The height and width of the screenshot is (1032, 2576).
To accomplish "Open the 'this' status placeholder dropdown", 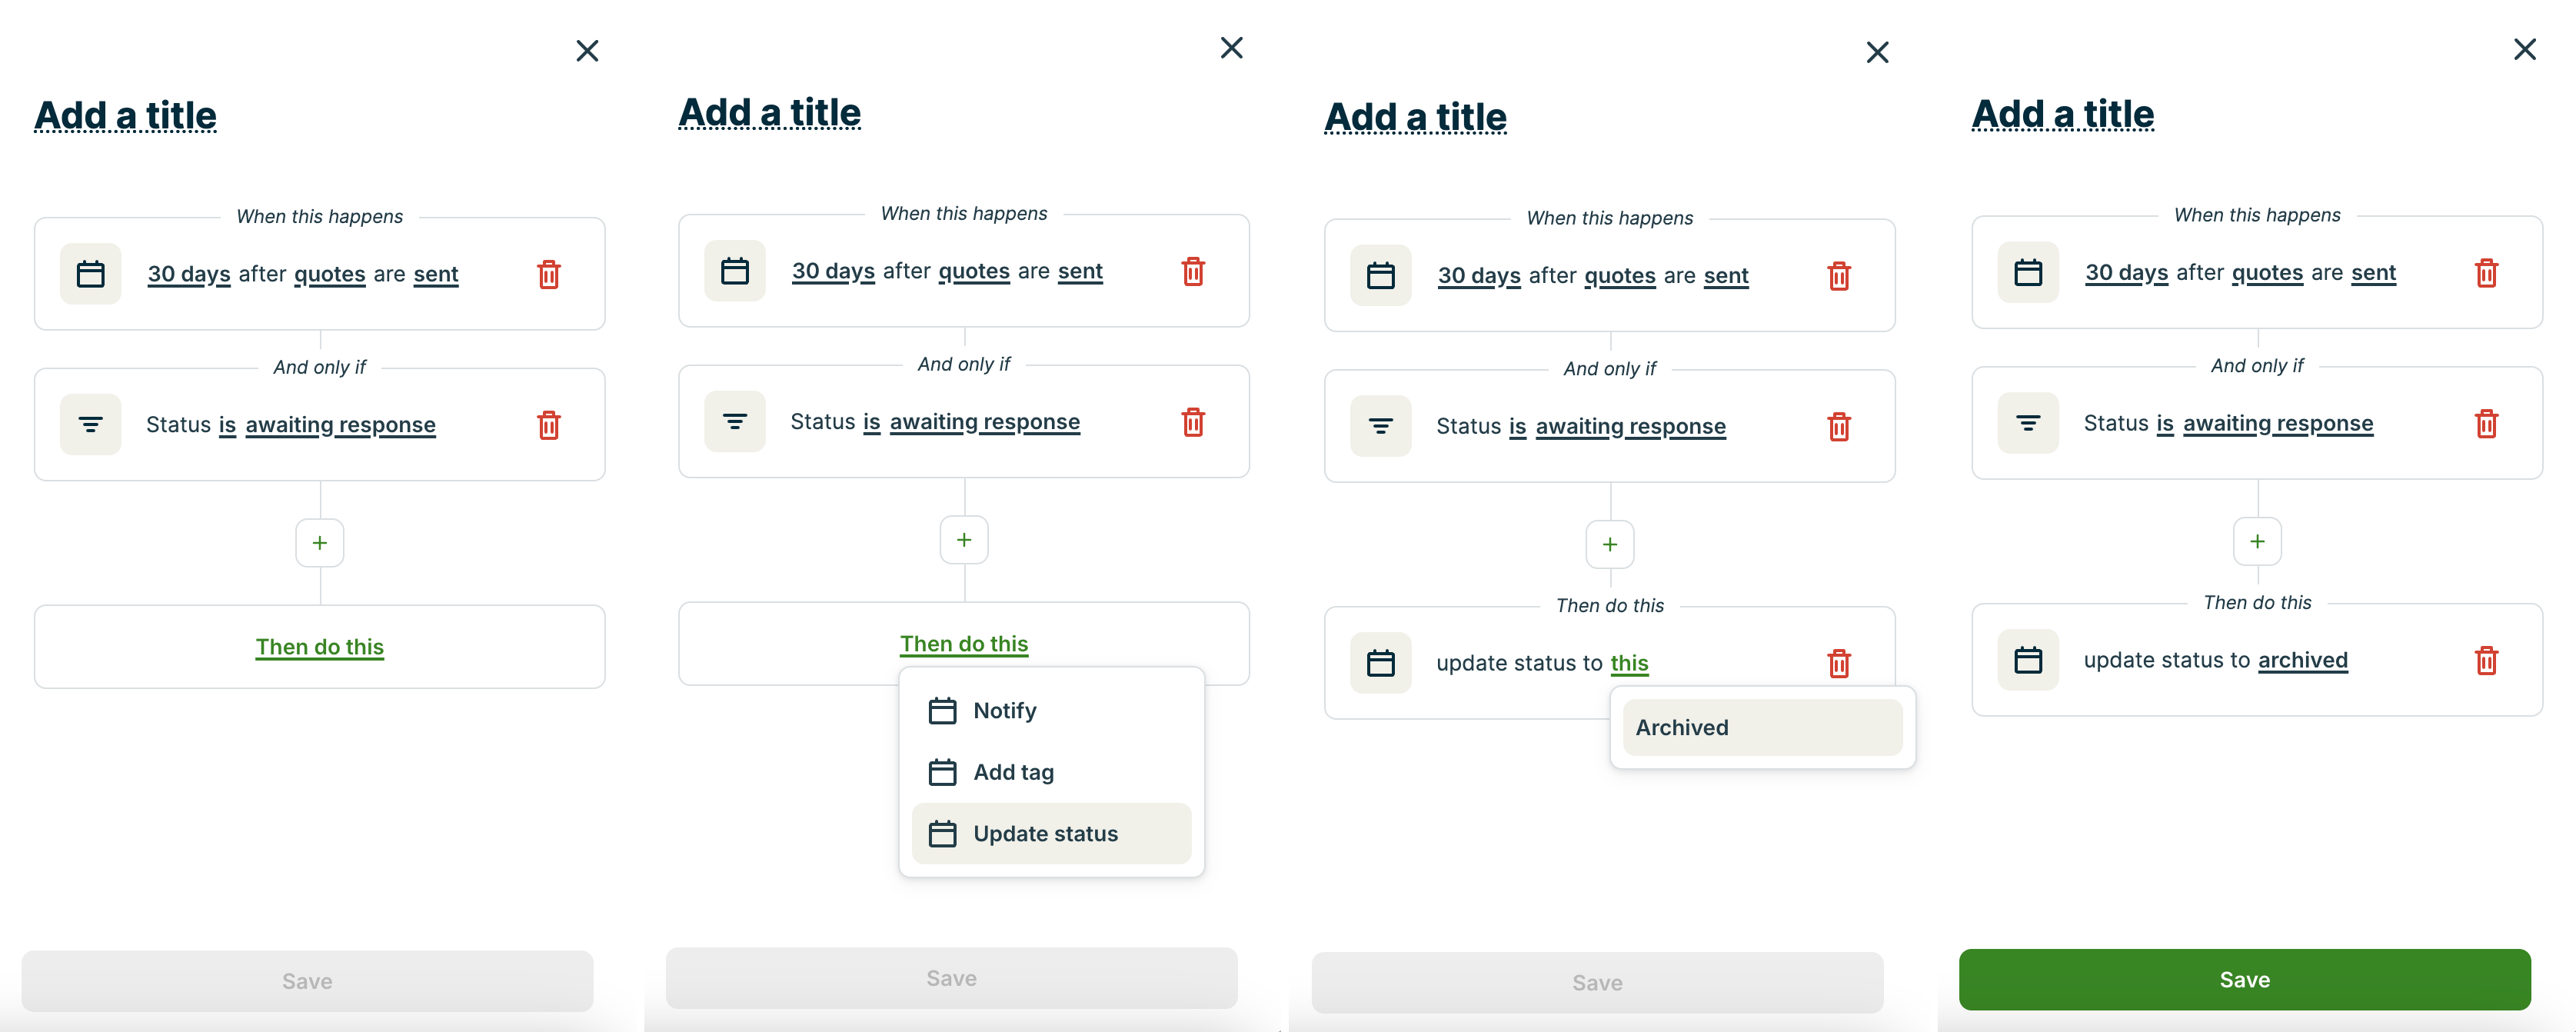I will point(1629,664).
